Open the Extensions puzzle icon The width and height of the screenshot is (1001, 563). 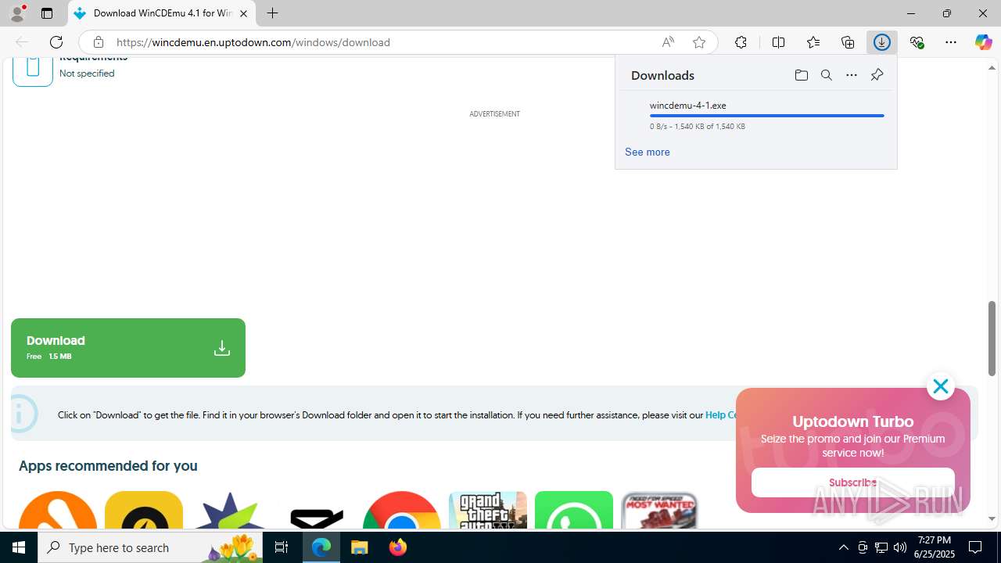pyautogui.click(x=741, y=42)
